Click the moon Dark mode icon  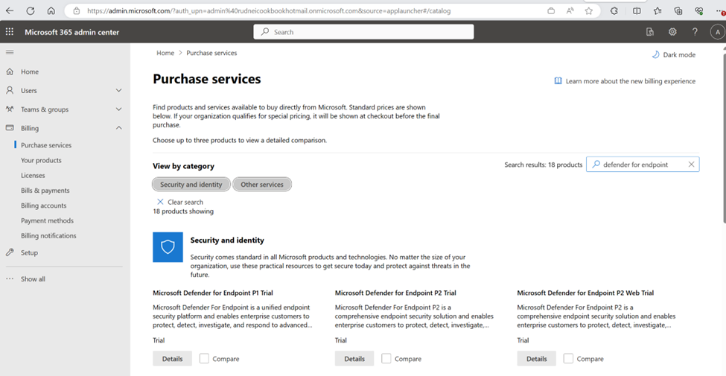pos(655,54)
